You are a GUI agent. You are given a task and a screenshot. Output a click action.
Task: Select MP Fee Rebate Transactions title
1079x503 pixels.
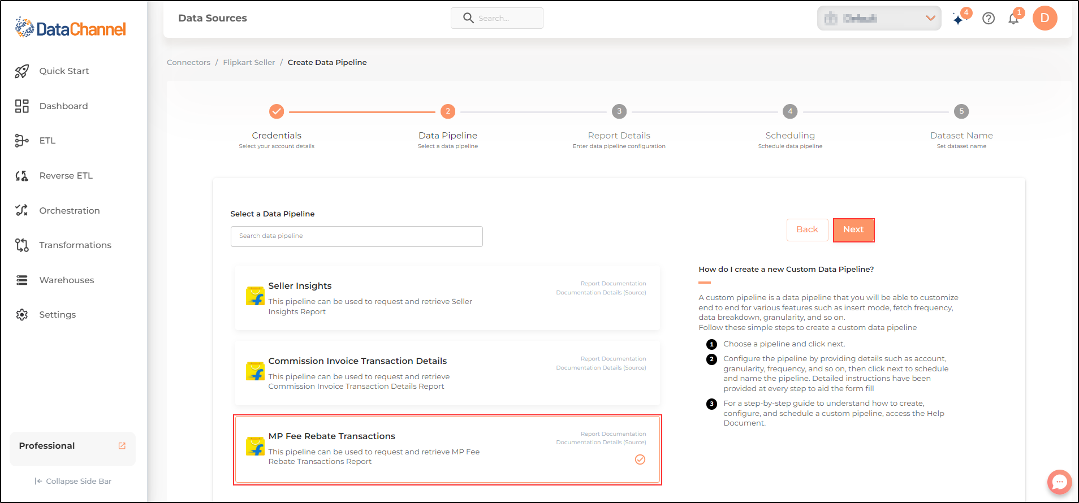tap(331, 436)
